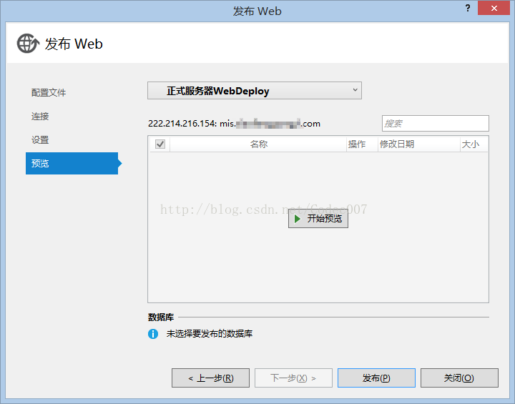Click the 大小 column header
Image resolution: width=515 pixels, height=404 pixels.
[471, 144]
